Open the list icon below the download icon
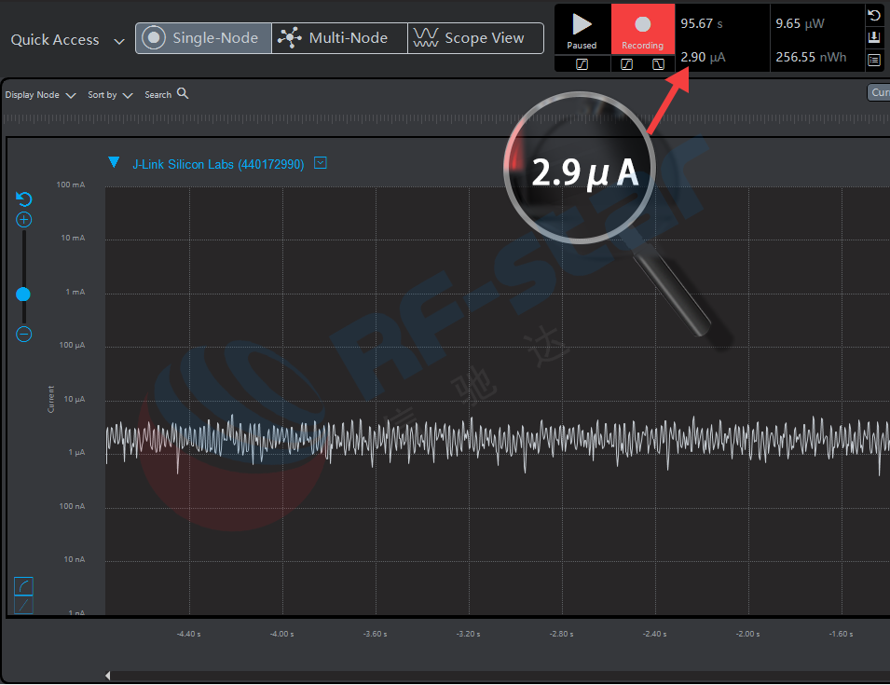 pyautogui.click(x=873, y=61)
